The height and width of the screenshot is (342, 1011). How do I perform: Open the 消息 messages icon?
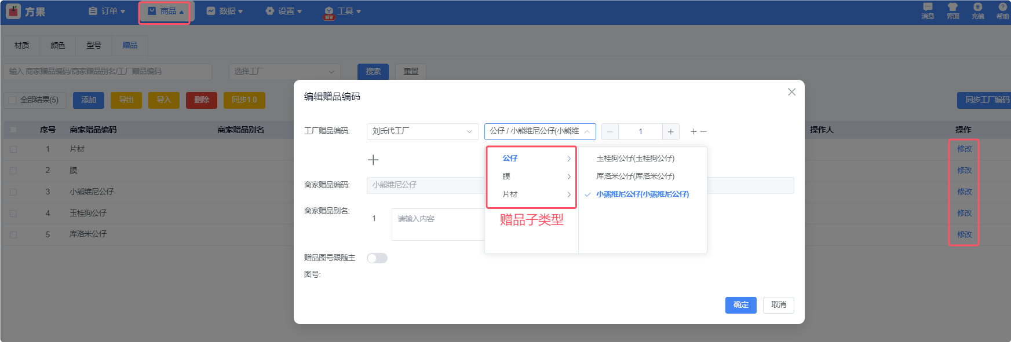tap(928, 10)
